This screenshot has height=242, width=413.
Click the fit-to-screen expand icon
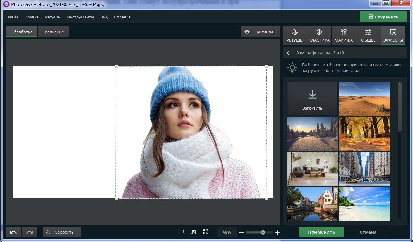click(x=206, y=232)
